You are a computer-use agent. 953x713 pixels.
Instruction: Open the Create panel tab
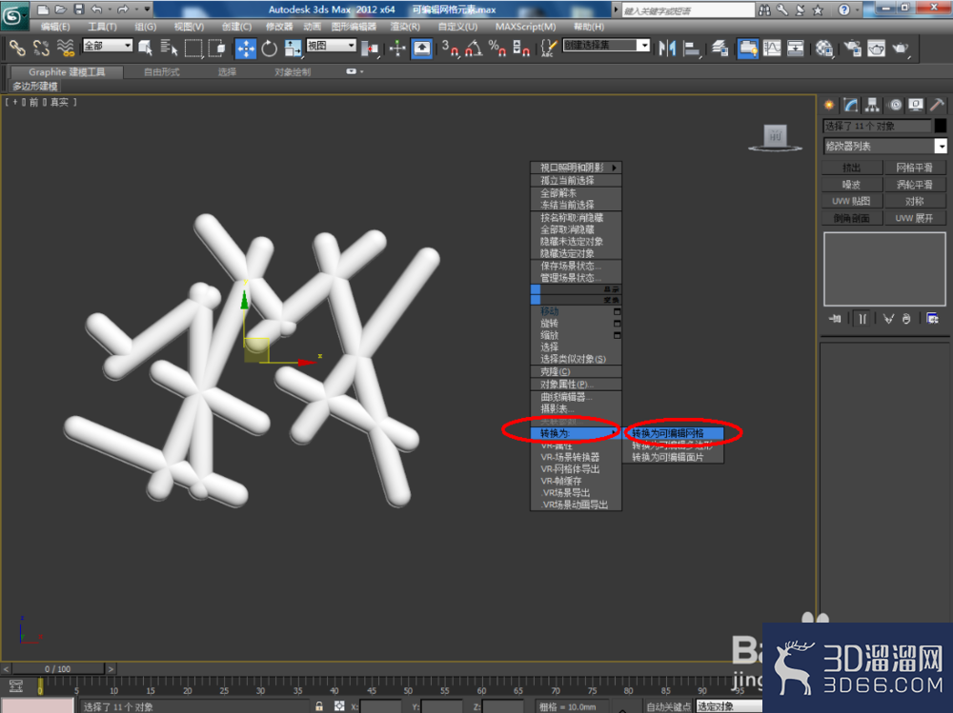tap(829, 105)
